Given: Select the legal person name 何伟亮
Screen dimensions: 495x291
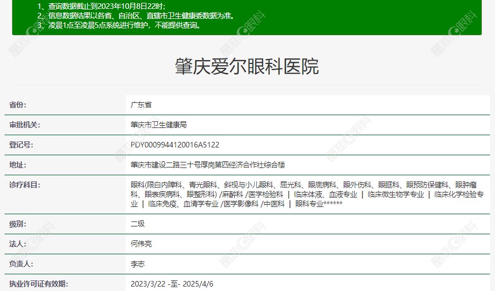Looking at the screenshot, I should [x=141, y=244].
